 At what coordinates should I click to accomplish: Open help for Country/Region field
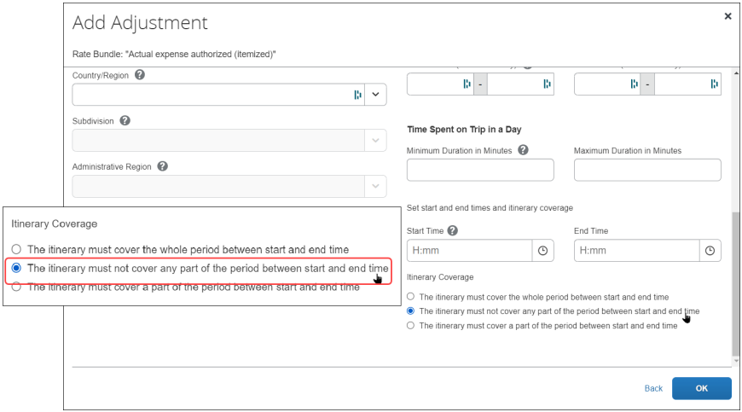coord(140,75)
